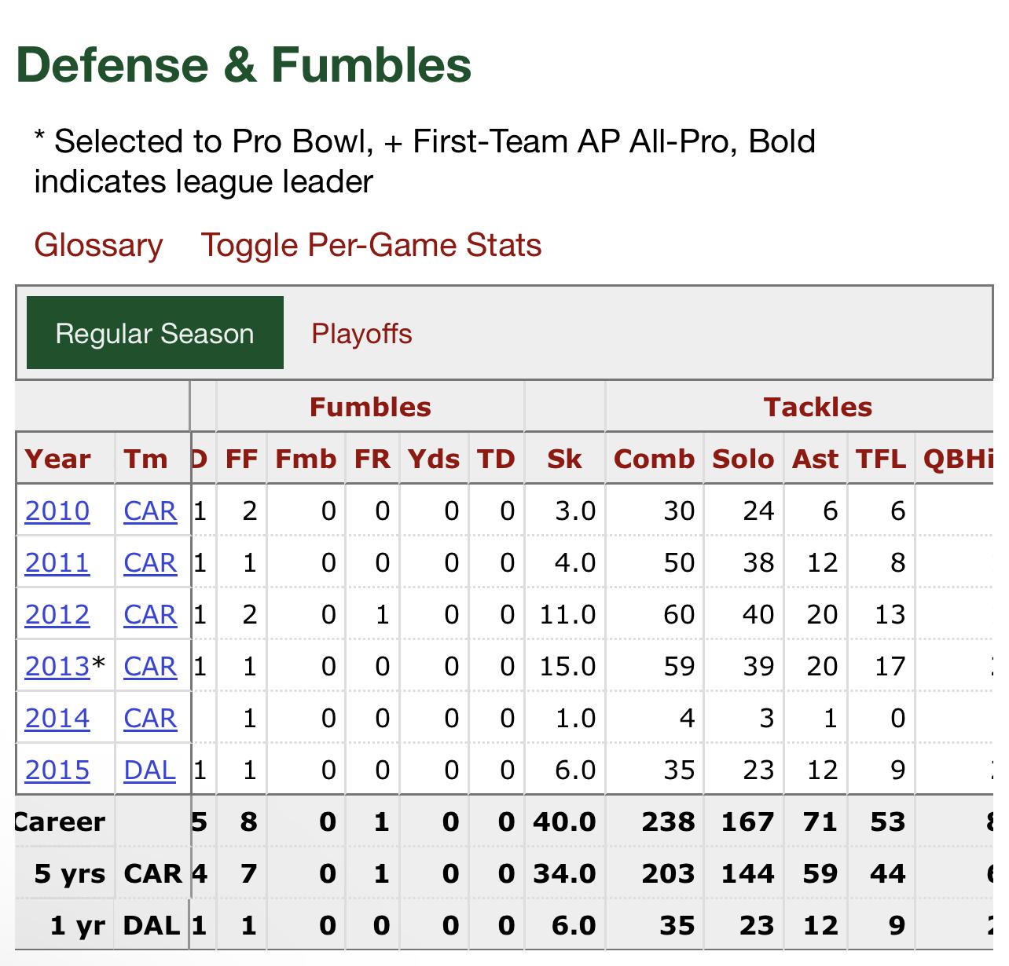Viewport: 1009px width, 966px height.
Task: Open DAL team link in 2015 row
Action: [149, 770]
